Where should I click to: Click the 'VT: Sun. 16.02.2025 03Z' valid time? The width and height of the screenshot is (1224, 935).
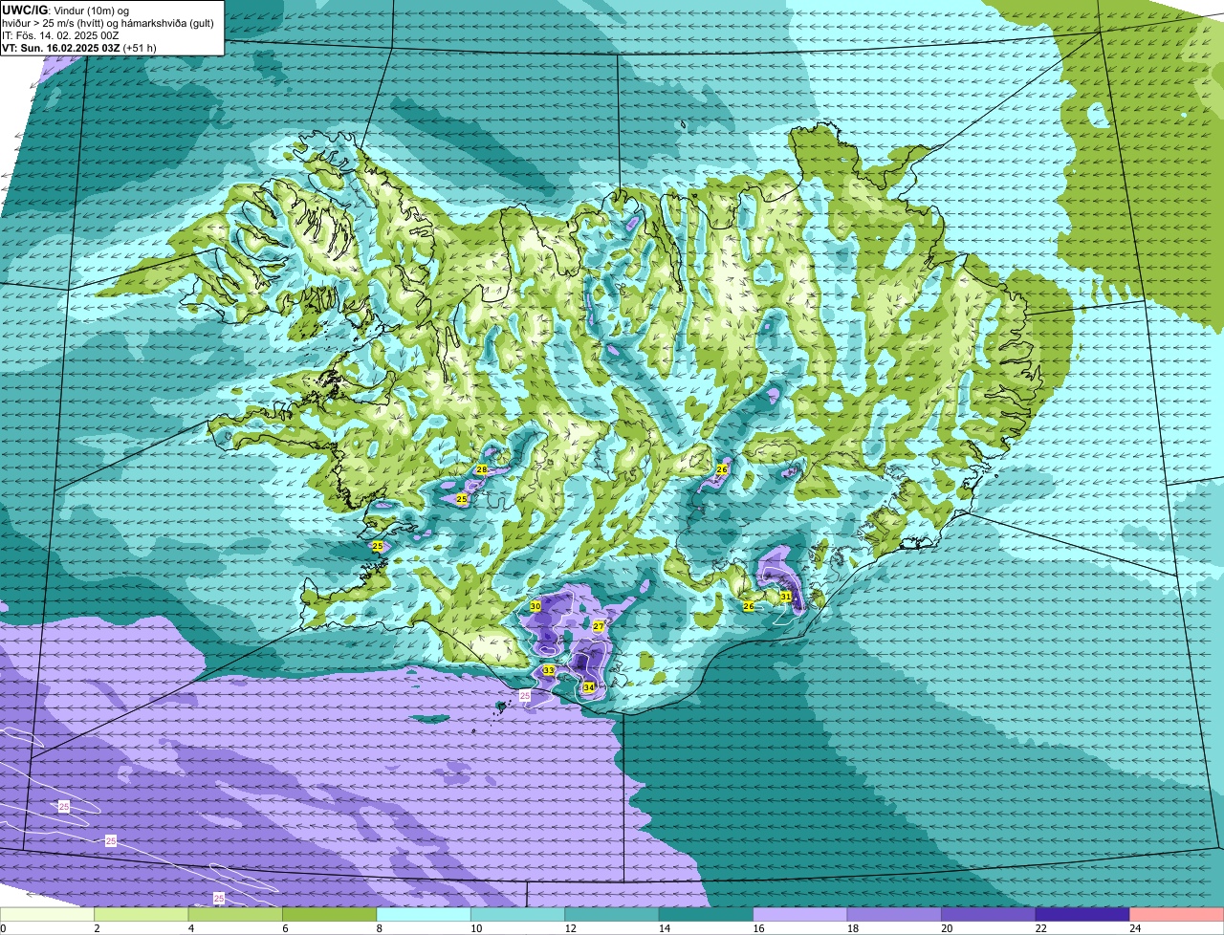point(61,48)
